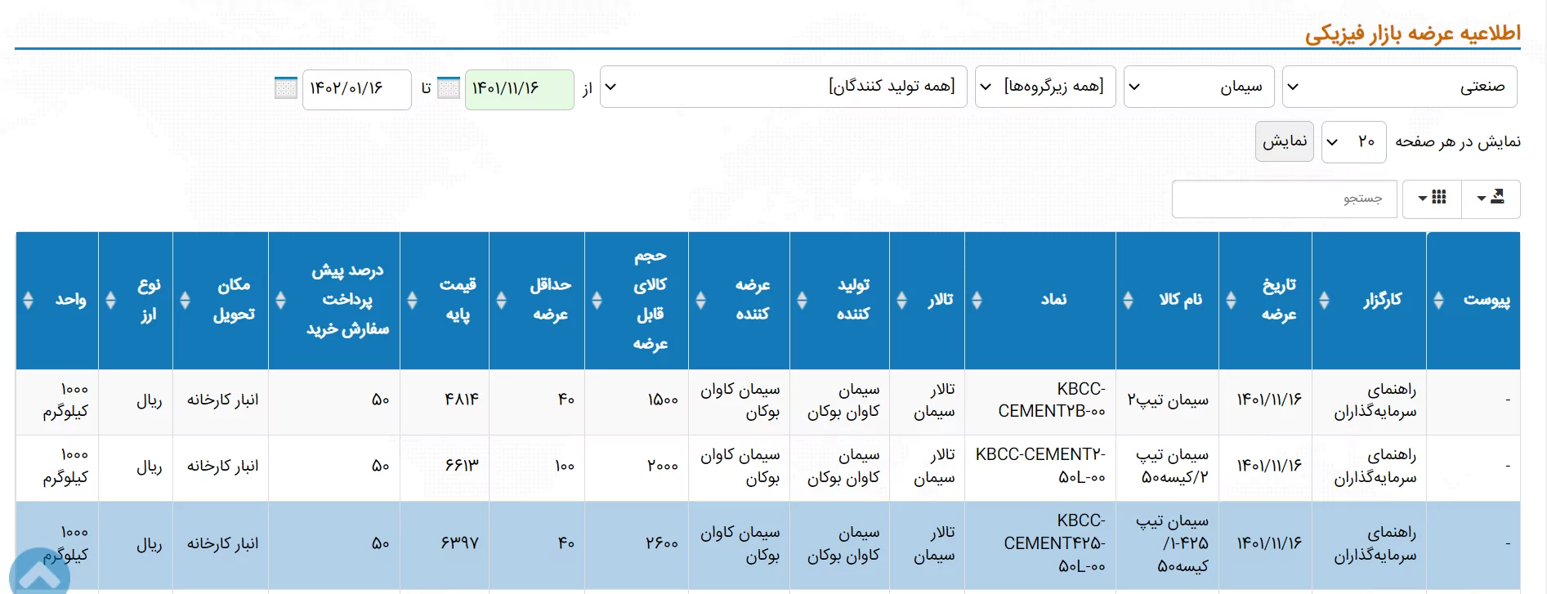1547x594 pixels.
Task: Sort by کارگزار column arrows
Action: pos(1324,300)
